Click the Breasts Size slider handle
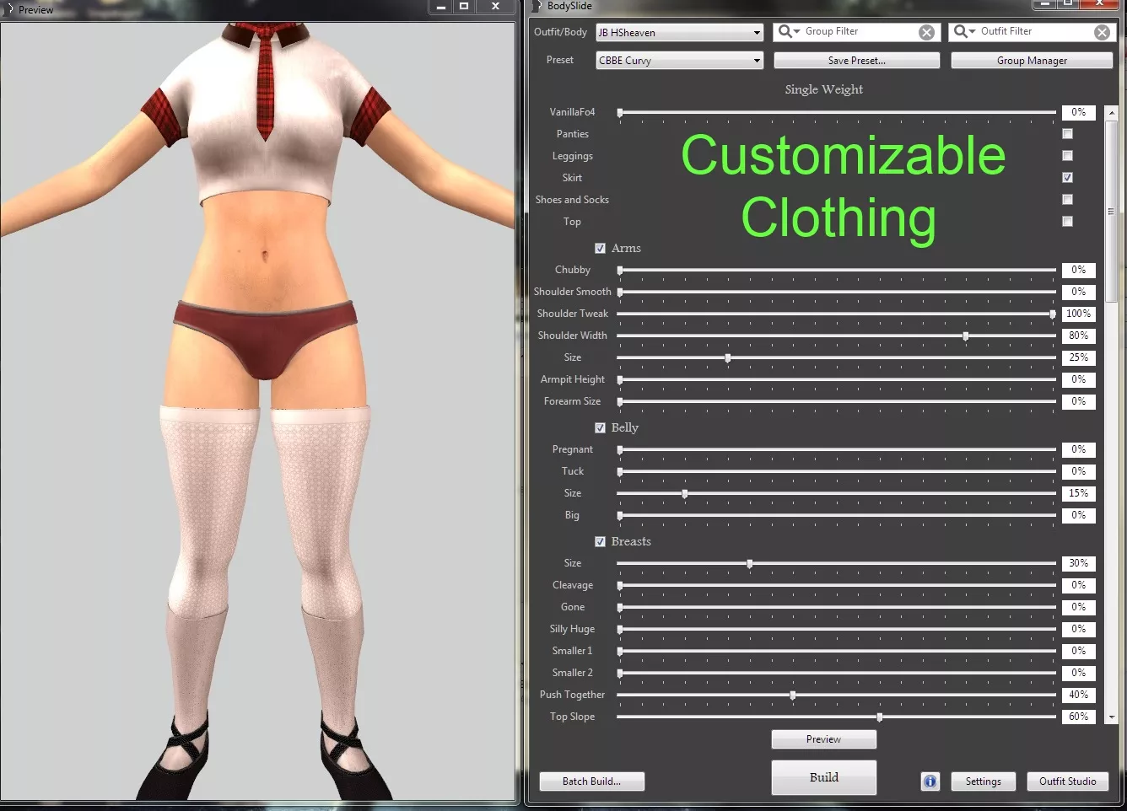The image size is (1127, 811). click(x=749, y=563)
